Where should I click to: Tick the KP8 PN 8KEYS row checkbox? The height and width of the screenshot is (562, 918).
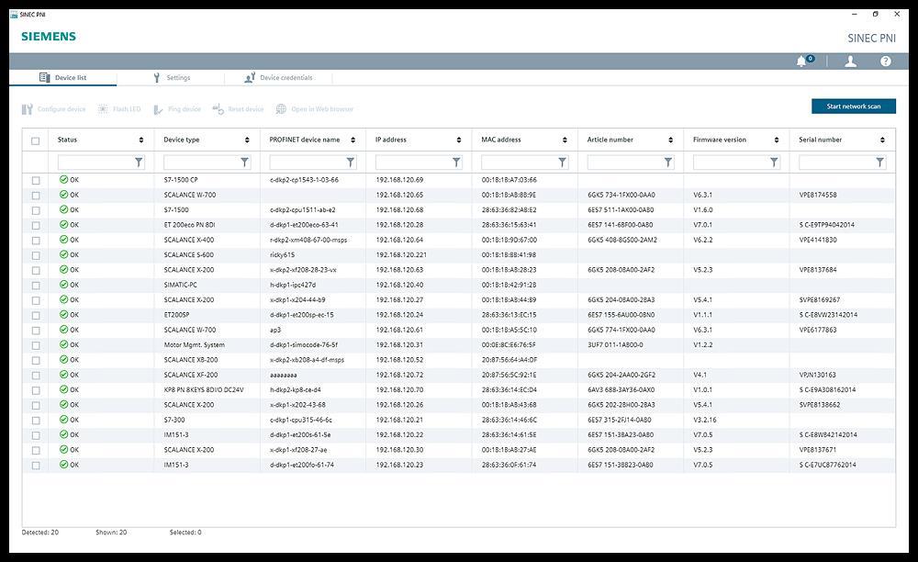coord(36,390)
